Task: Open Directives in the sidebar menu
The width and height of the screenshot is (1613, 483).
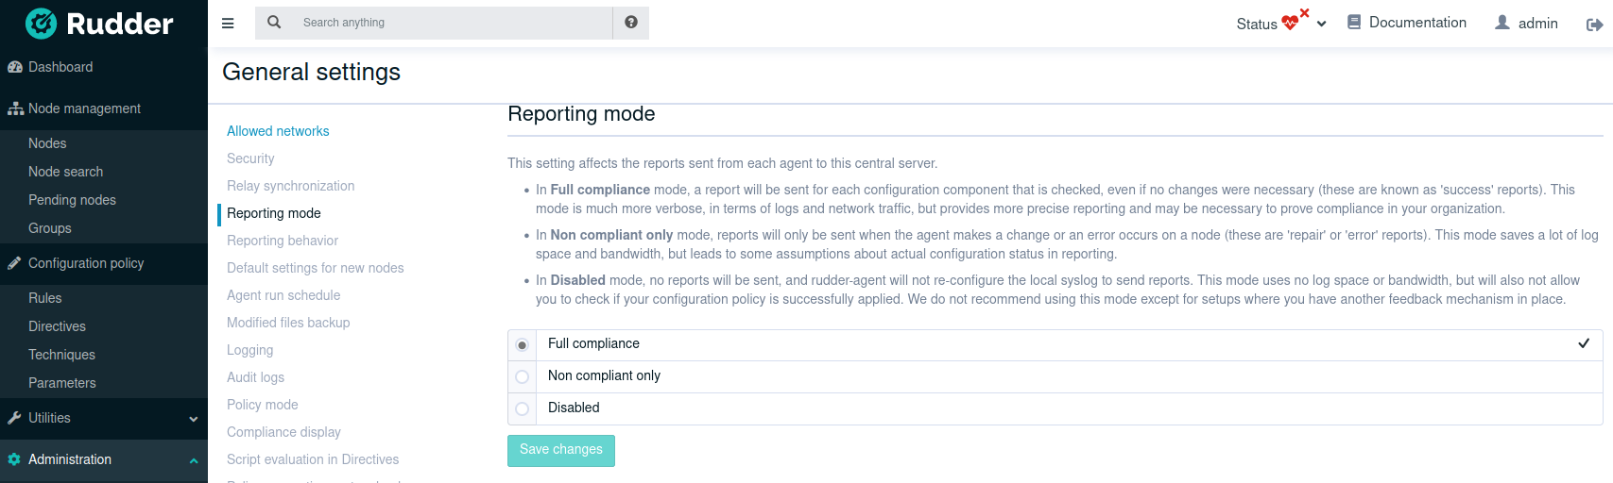Action: click(57, 326)
